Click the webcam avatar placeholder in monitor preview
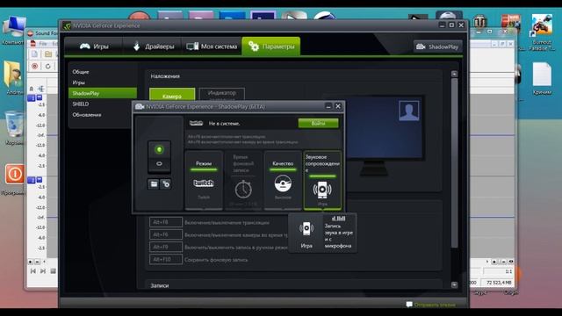562x316 pixels. tap(409, 111)
